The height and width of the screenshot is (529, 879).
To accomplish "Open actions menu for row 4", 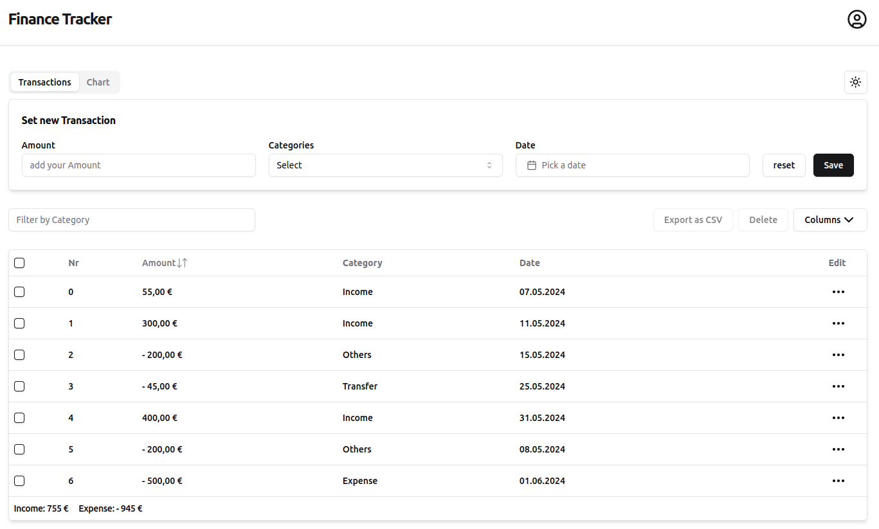I will (x=838, y=418).
